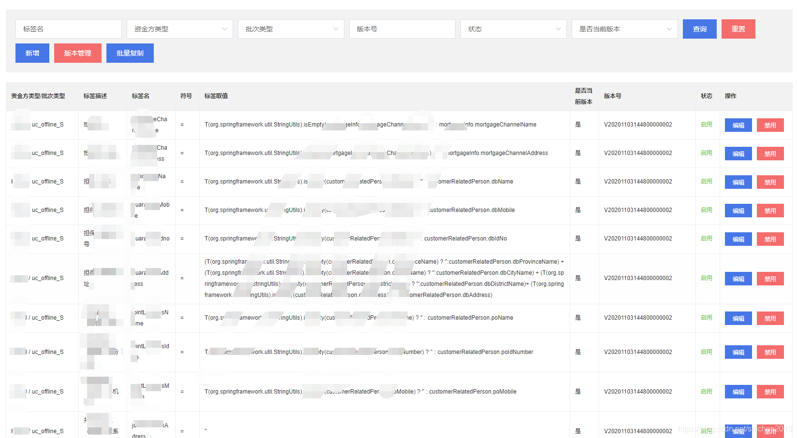Click 编辑 for the poMobile row
Viewport: 797px width, 438px height.
tap(738, 392)
